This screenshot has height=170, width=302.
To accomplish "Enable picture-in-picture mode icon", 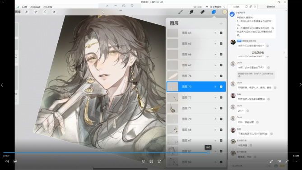I will (279, 161).
